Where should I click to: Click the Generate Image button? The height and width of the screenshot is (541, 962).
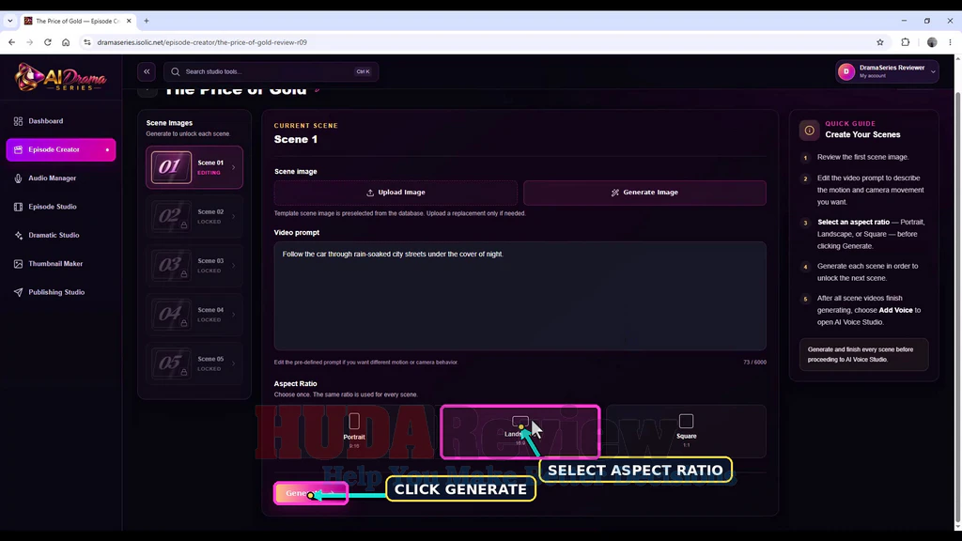[x=644, y=193]
